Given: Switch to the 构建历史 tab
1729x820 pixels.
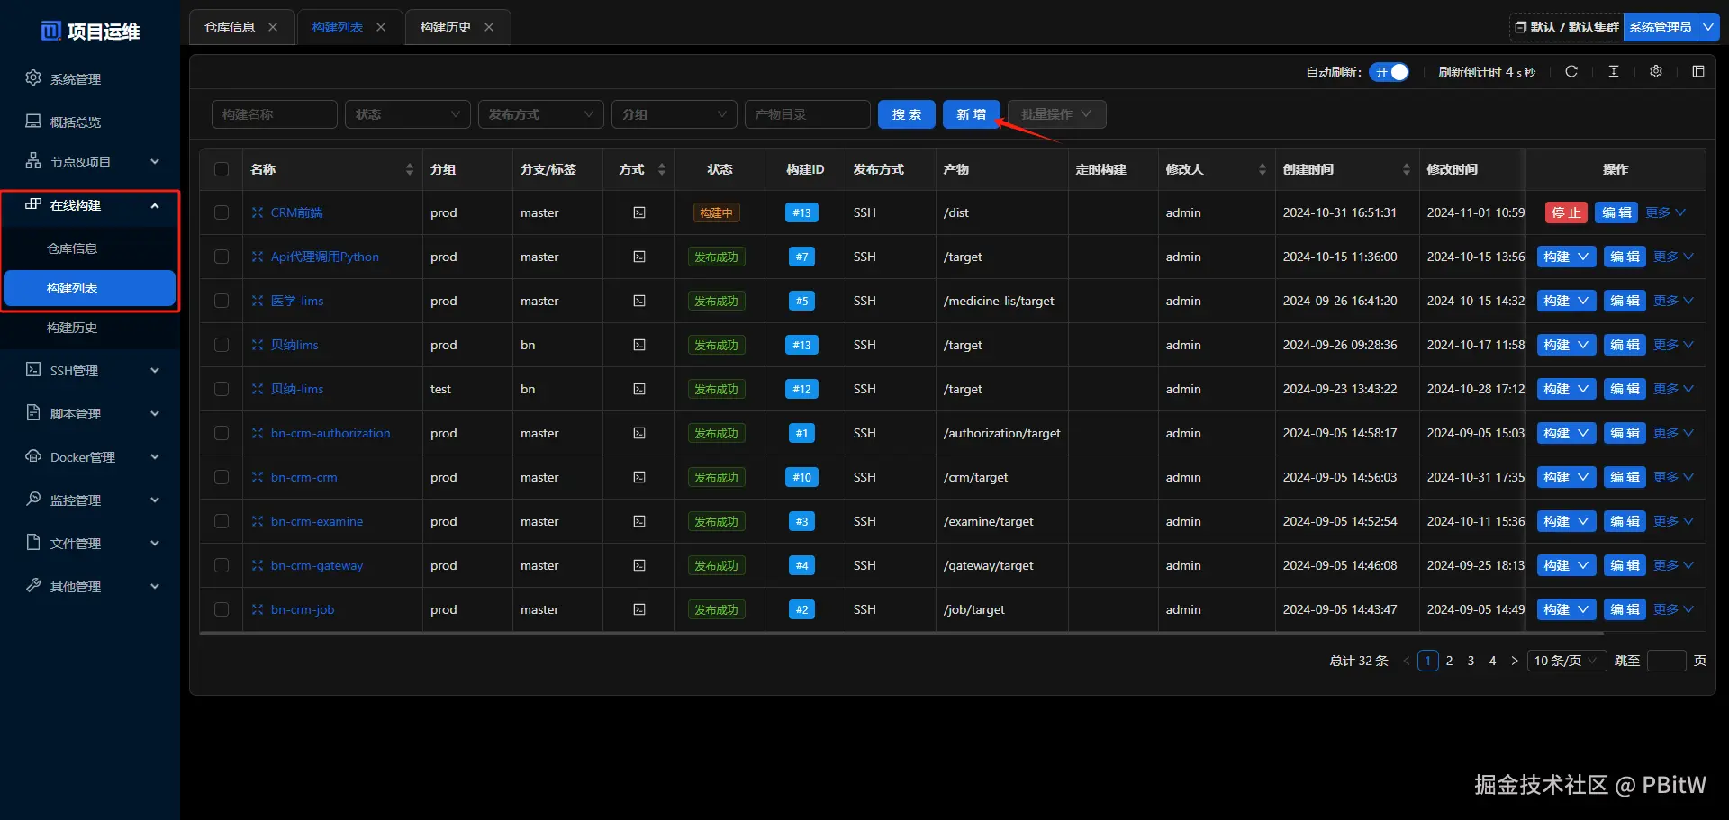Looking at the screenshot, I should [446, 27].
